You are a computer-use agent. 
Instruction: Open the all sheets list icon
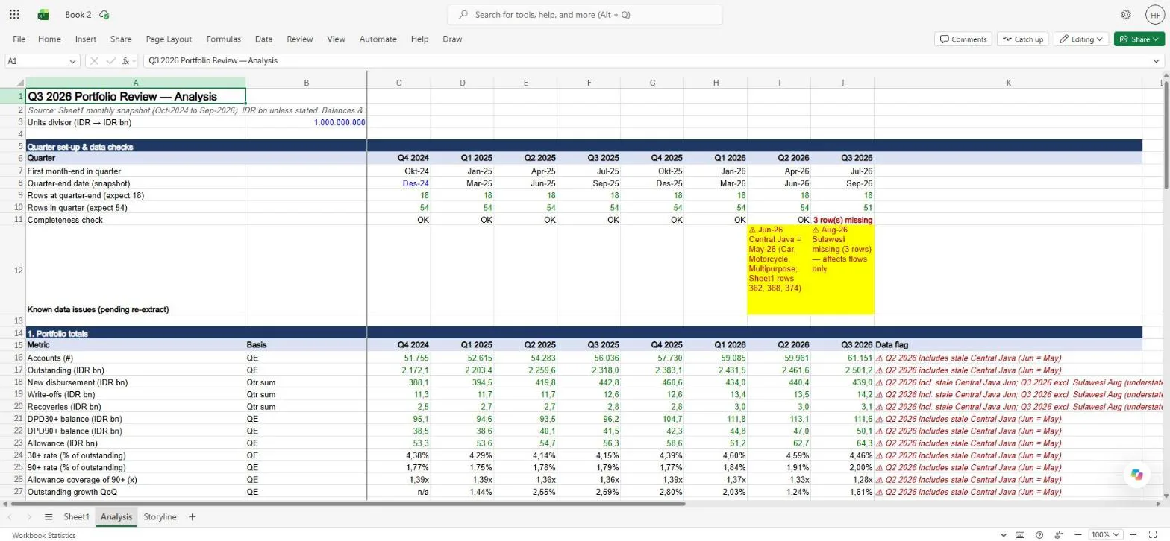(x=49, y=516)
